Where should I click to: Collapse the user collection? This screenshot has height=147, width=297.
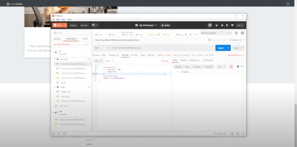pyautogui.click(x=53, y=112)
